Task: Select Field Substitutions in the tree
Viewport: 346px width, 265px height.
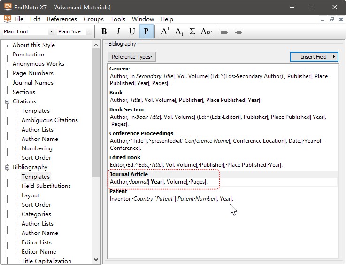Action: tap(46, 186)
